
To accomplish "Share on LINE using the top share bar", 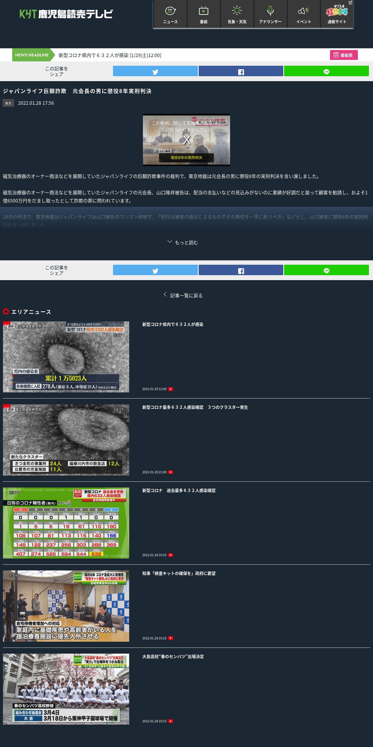I will pyautogui.click(x=327, y=71).
